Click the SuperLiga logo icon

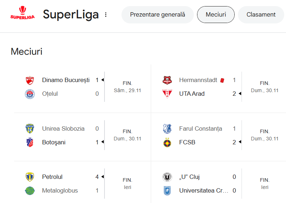(x=22, y=14)
